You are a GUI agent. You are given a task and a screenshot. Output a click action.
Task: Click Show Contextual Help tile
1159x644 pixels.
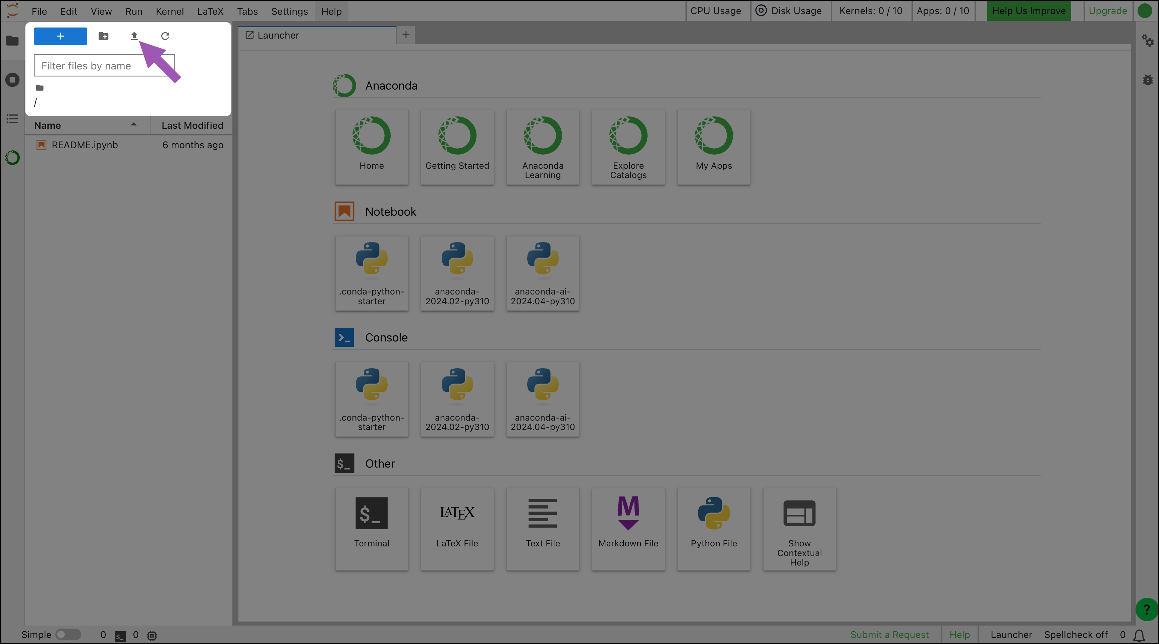tap(799, 529)
